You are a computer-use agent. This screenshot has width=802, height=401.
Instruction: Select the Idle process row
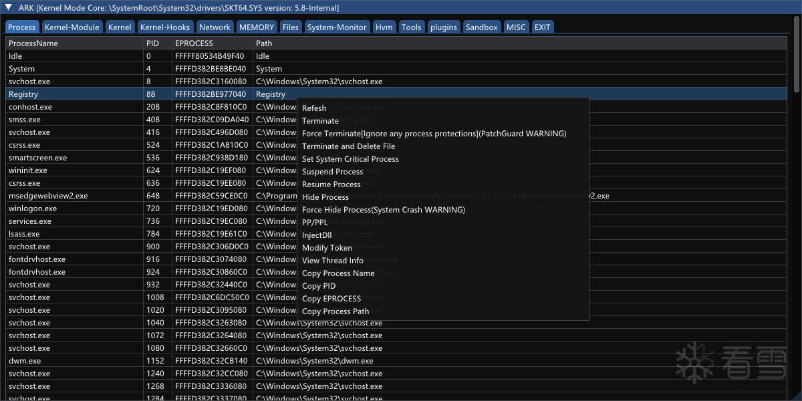396,56
